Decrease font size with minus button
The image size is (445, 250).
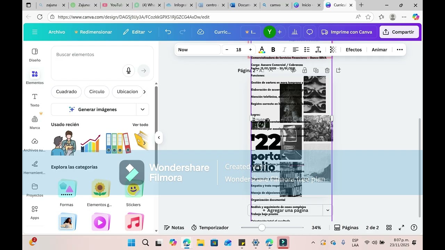[x=227, y=50]
